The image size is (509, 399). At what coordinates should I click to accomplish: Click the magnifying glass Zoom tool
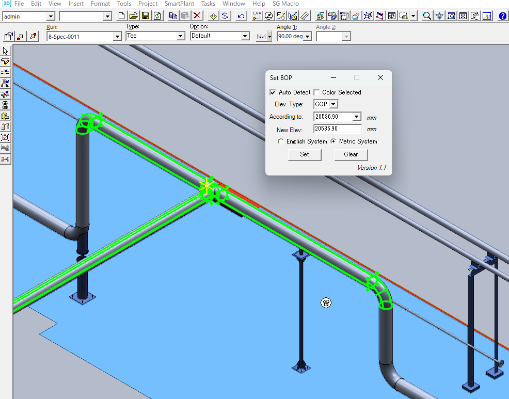click(x=427, y=16)
